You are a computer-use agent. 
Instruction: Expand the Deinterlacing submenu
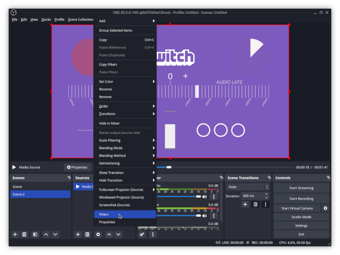pyautogui.click(x=125, y=163)
